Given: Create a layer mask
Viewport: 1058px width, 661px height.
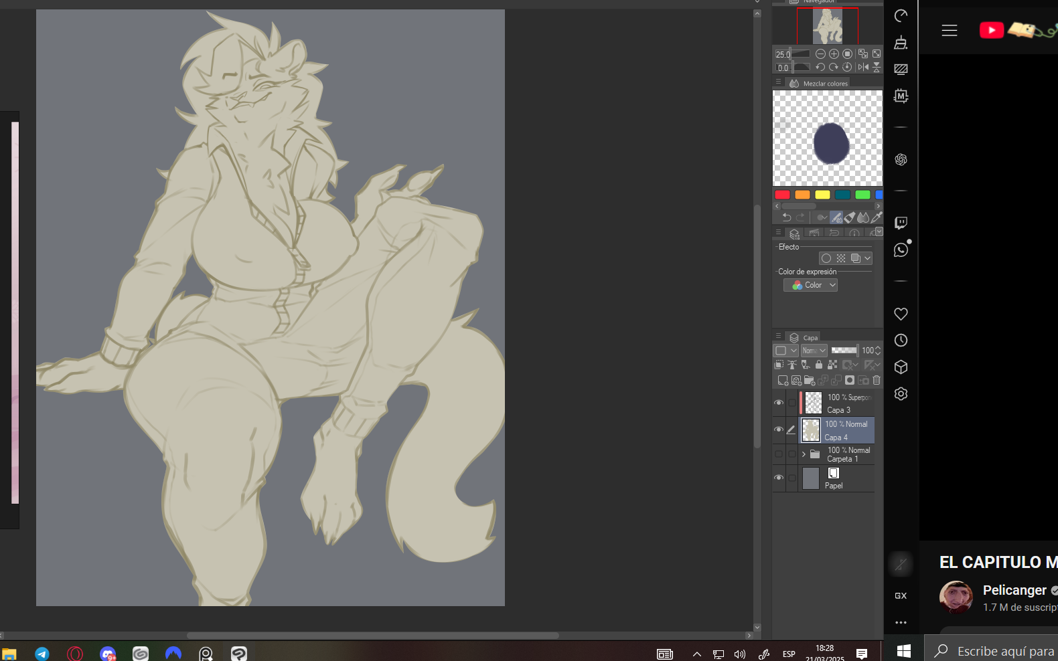Looking at the screenshot, I should [x=850, y=381].
